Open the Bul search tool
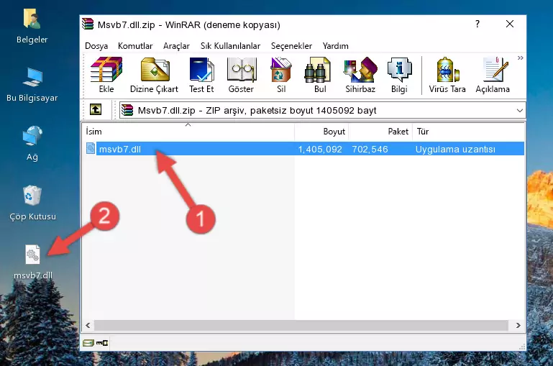This screenshot has height=366, width=553. pos(320,75)
